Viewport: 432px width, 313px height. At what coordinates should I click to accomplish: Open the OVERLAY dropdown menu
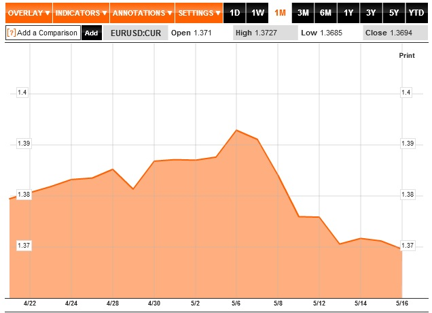[27, 13]
